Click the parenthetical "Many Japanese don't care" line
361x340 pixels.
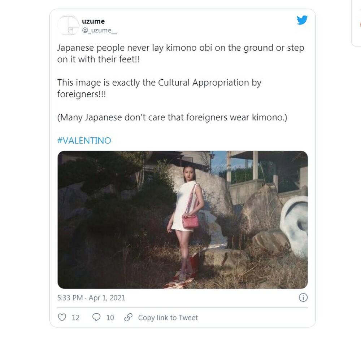(172, 118)
